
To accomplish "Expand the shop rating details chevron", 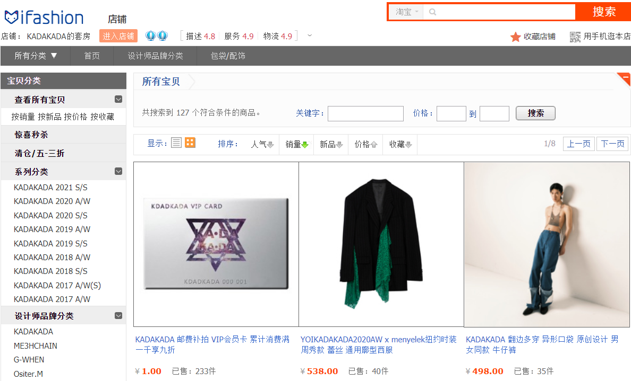I will (310, 36).
